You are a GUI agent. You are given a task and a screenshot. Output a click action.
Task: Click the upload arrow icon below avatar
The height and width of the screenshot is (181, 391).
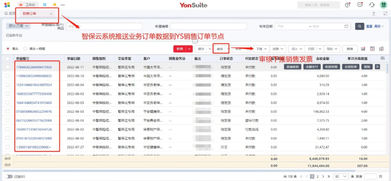tap(374, 14)
